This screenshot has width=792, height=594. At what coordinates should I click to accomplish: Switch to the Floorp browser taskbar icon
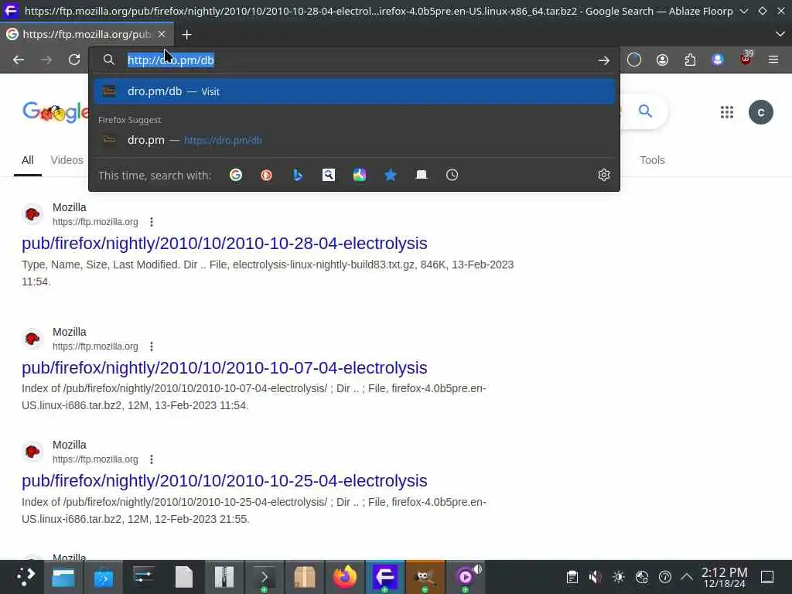pos(385,577)
